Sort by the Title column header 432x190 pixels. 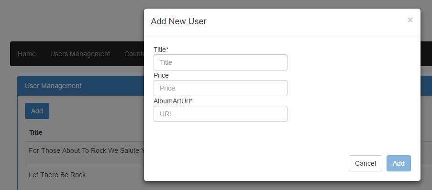[36, 133]
